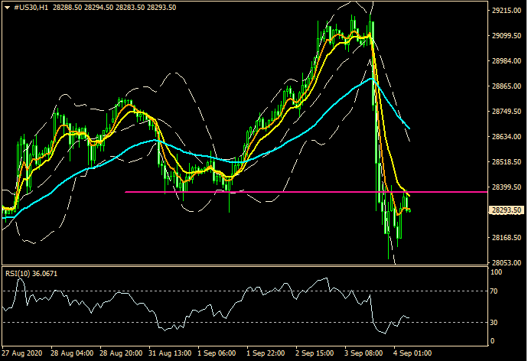Click the RSI 70 level label
The width and height of the screenshot is (528, 361).
coord(497,291)
